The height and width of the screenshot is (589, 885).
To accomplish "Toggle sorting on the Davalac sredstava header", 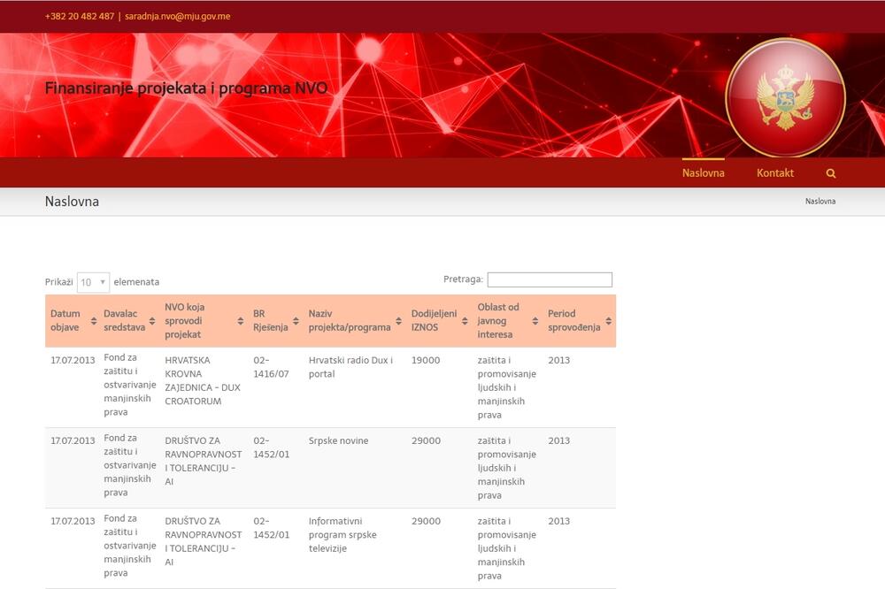I will (x=124, y=321).
